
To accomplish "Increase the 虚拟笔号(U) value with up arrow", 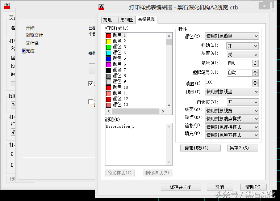I will tap(255, 71).
